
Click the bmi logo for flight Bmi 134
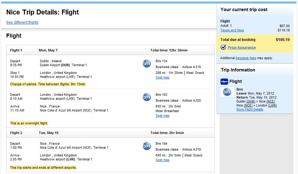coord(147,64)
